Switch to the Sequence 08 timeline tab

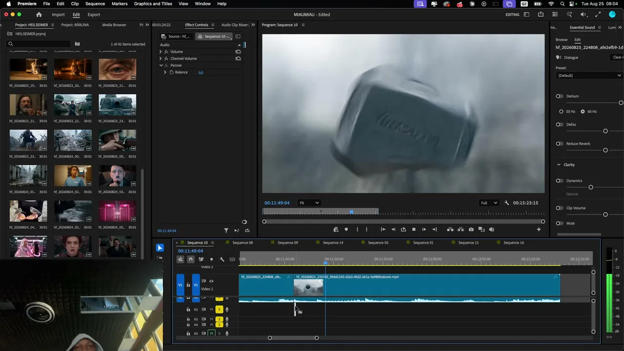242,243
